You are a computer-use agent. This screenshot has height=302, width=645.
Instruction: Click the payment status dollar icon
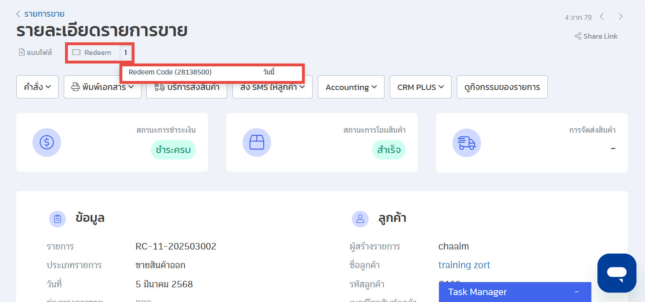(47, 142)
